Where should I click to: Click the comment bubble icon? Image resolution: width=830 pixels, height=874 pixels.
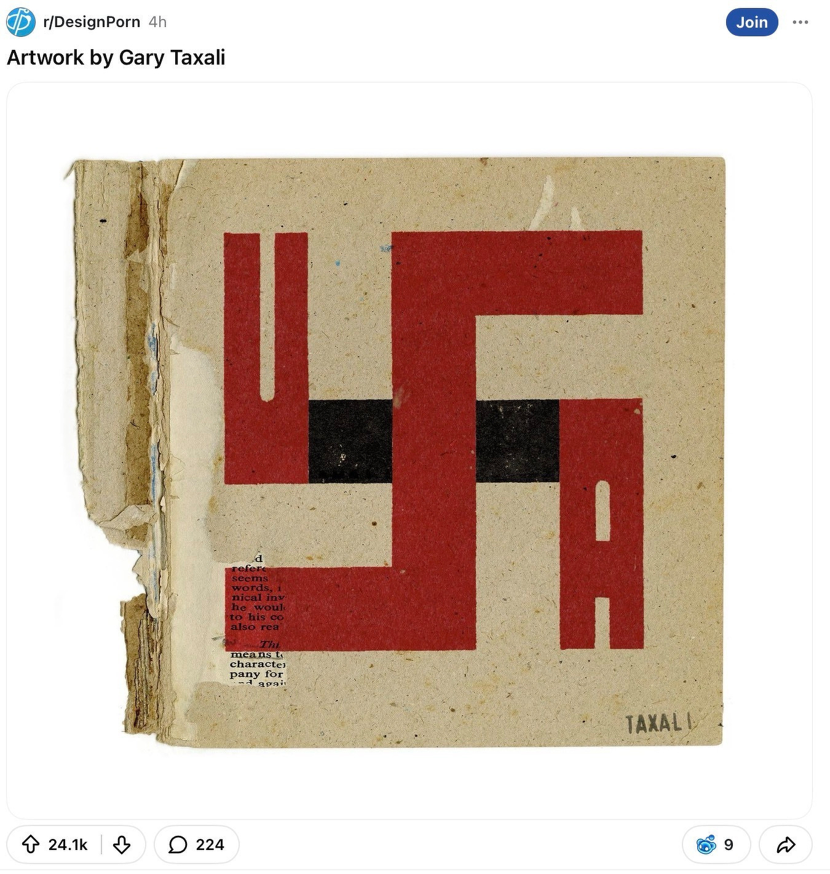click(x=178, y=844)
